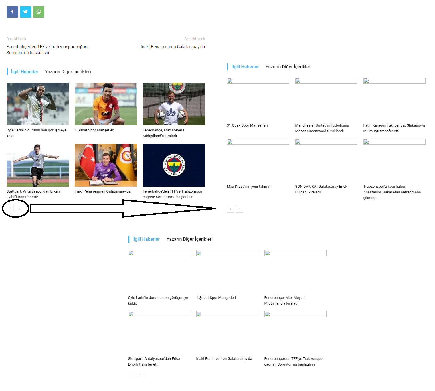This screenshot has width=435, height=391.
Task: Open Inaki Pena headline under the signing photo
Action: pyautogui.click(x=103, y=191)
